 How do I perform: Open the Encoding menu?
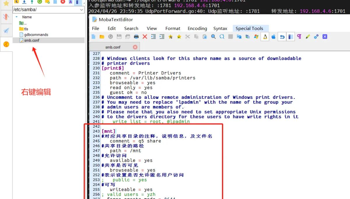[x=197, y=29]
